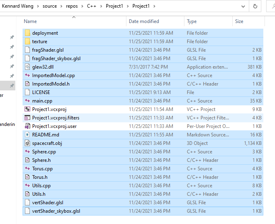This screenshot has height=224, width=275.
Task: Sort files by the Name column header
Action: pyautogui.click(x=30, y=21)
